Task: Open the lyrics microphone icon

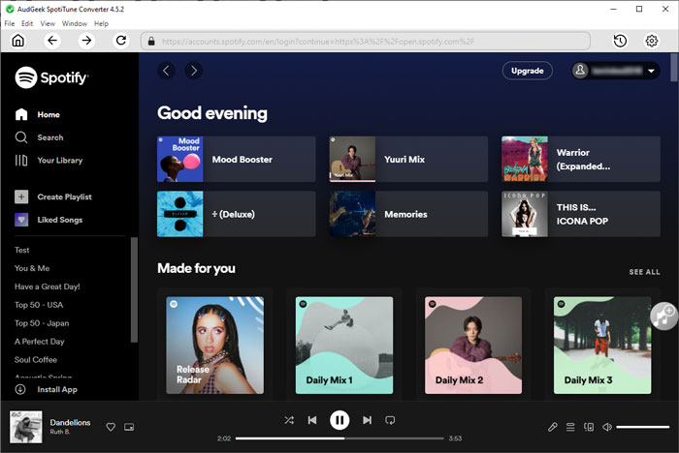Action: (553, 427)
